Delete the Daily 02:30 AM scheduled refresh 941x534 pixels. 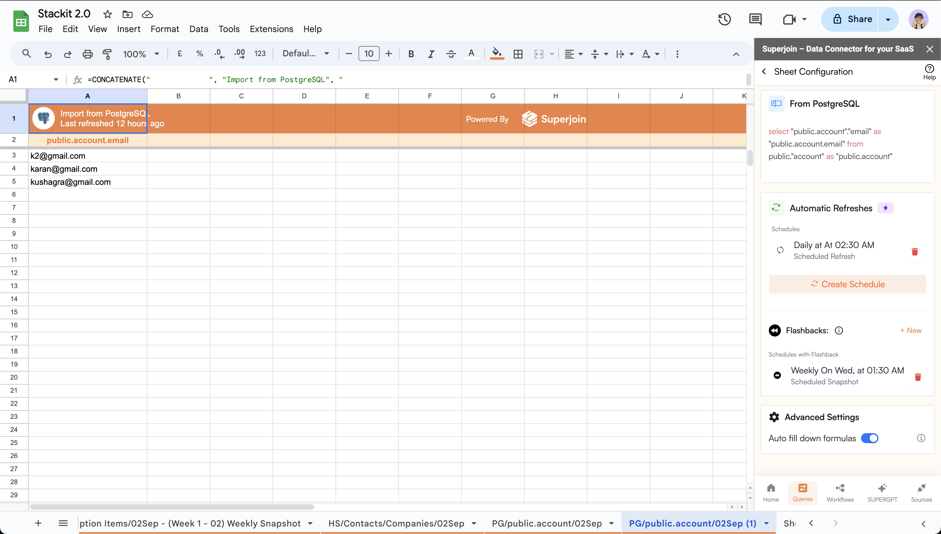pyautogui.click(x=915, y=251)
